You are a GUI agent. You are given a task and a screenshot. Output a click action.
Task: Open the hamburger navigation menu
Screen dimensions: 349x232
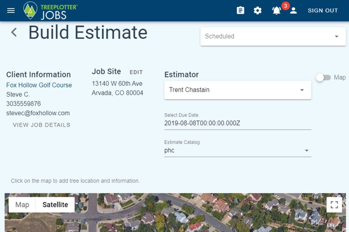11,11
